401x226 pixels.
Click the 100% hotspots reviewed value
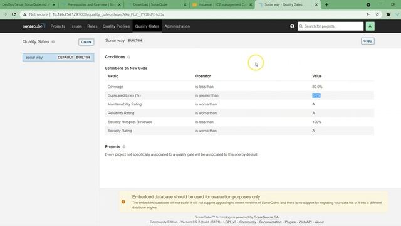pyautogui.click(x=316, y=122)
